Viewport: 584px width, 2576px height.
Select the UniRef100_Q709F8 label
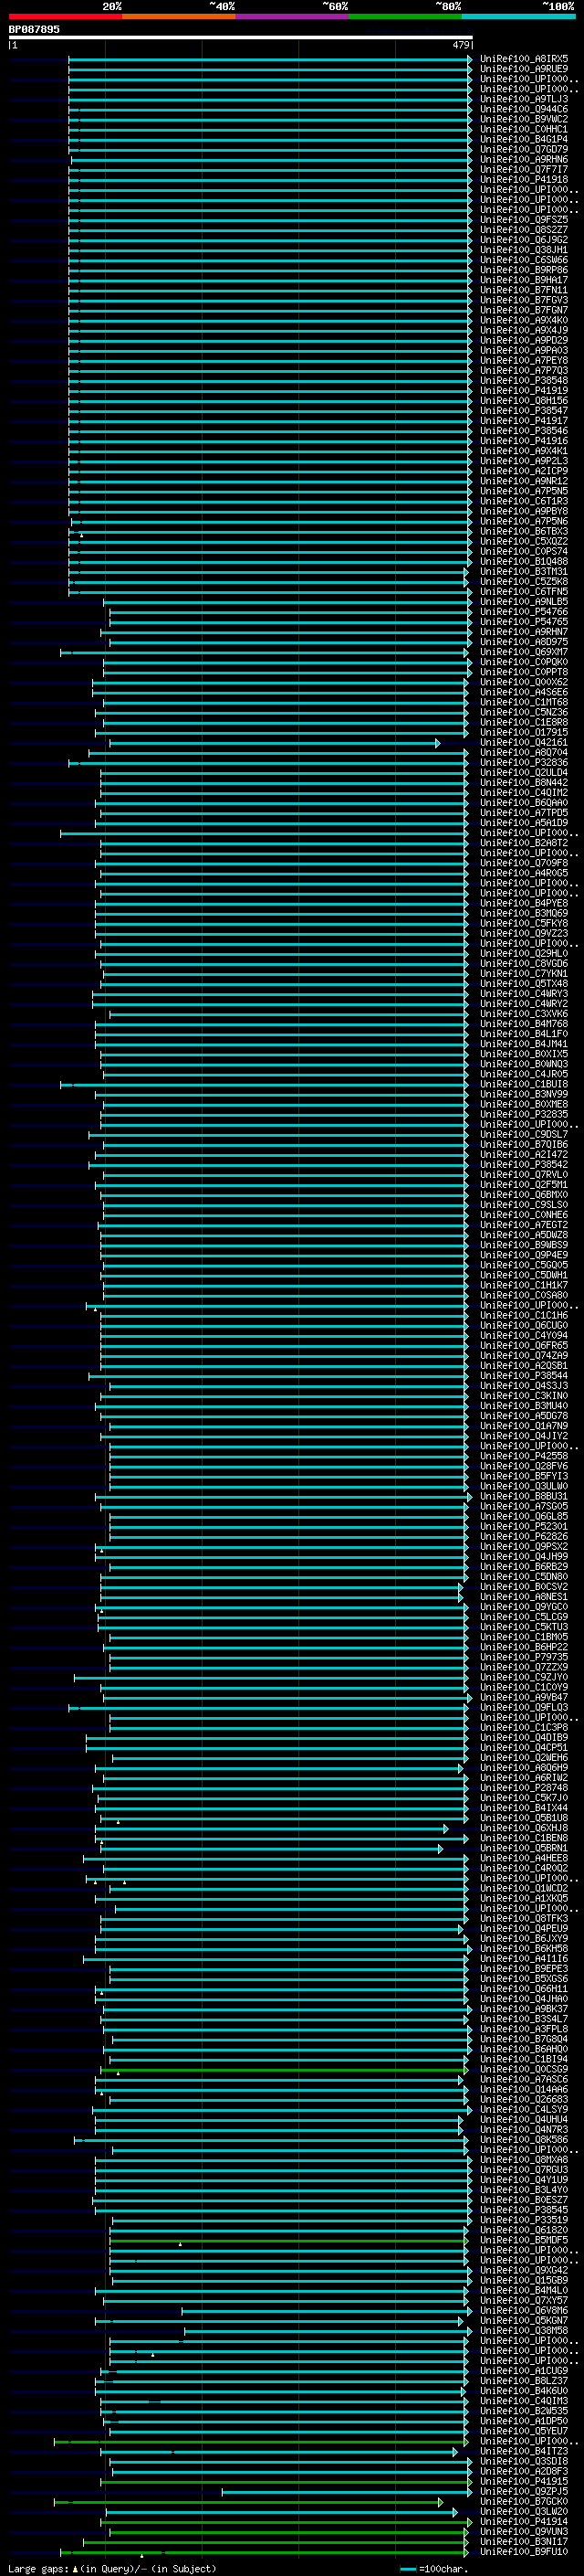(x=523, y=863)
